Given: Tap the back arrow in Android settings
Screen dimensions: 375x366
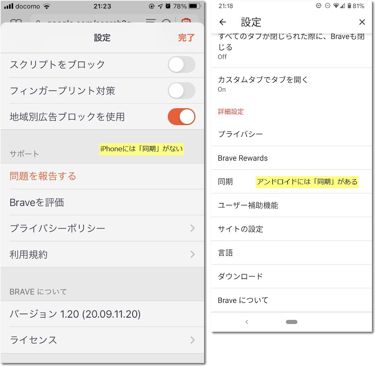Looking at the screenshot, I should pyautogui.click(x=223, y=22).
